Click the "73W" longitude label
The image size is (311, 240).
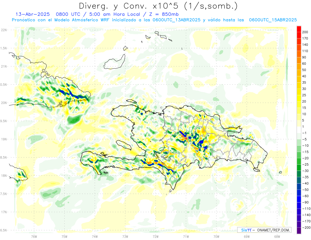point(125,236)
